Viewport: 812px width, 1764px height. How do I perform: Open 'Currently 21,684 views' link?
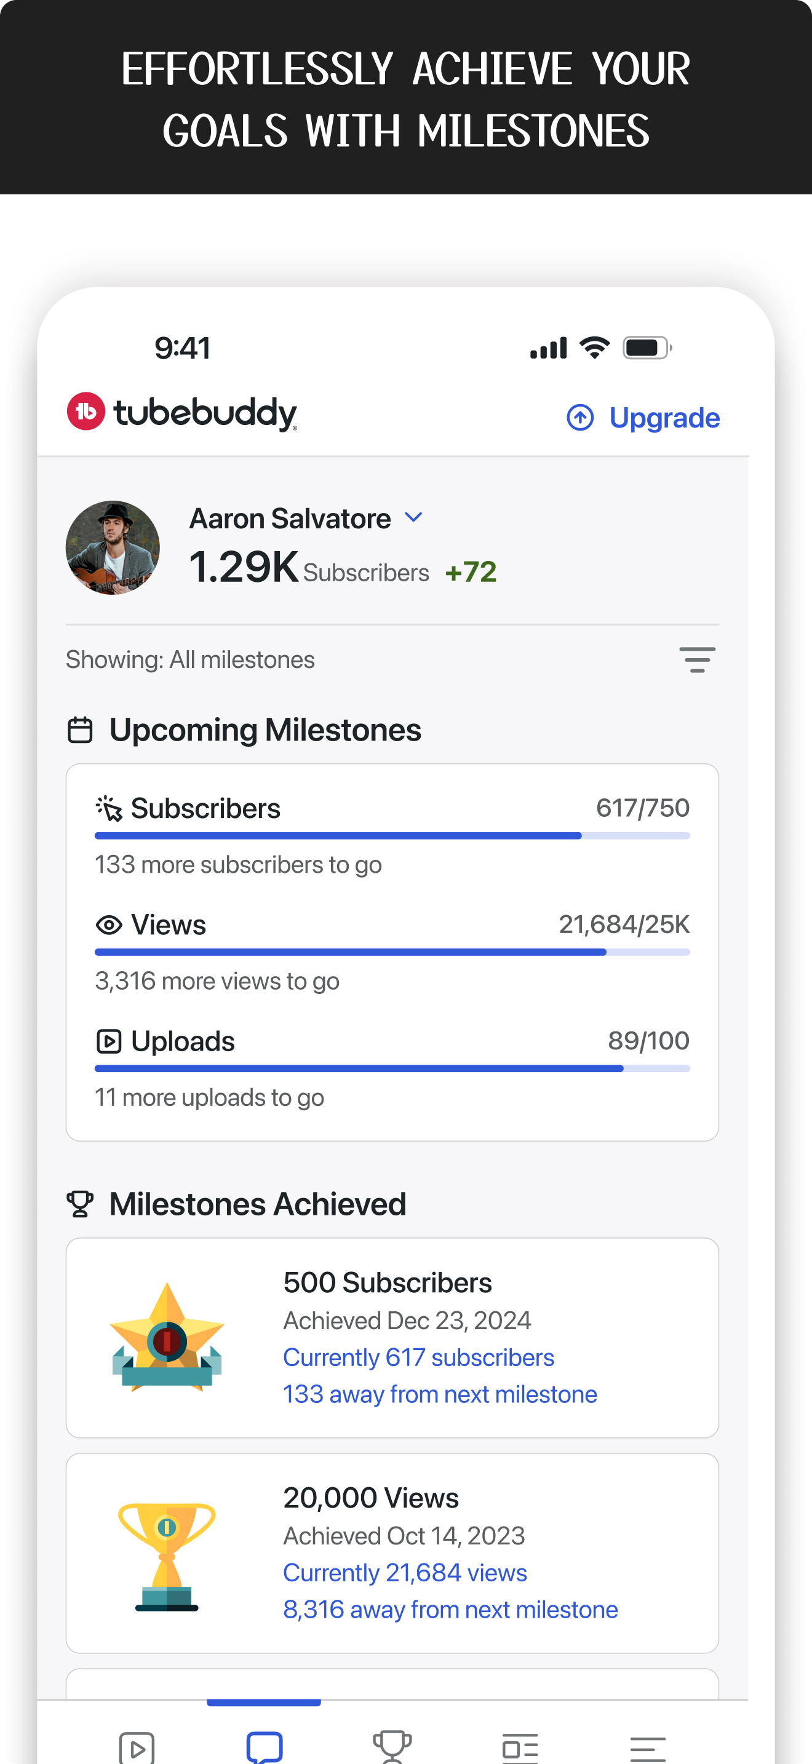405,1572
